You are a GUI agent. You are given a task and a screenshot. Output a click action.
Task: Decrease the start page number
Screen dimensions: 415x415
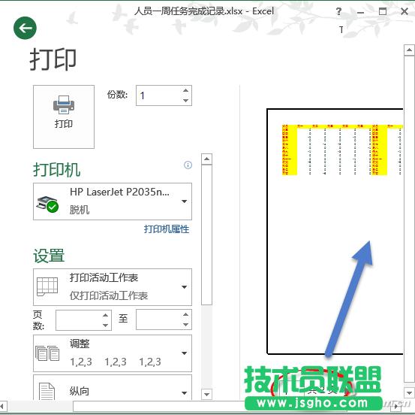[x=105, y=325]
